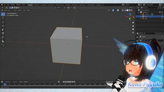Pick the Rotate tool
The height and width of the screenshot is (92, 164).
pos(3,26)
